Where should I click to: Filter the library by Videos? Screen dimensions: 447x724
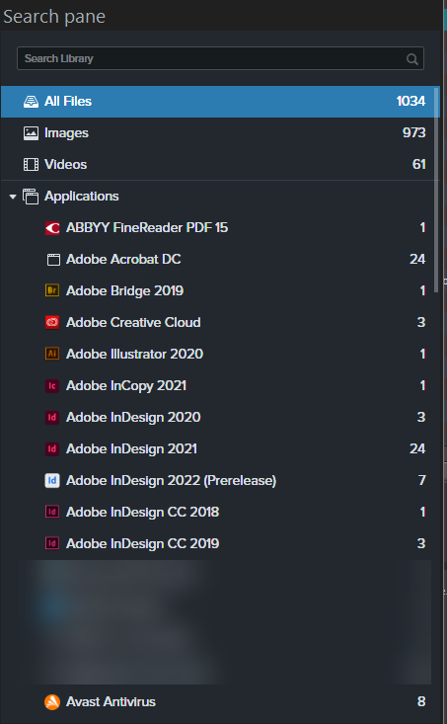[x=220, y=164]
